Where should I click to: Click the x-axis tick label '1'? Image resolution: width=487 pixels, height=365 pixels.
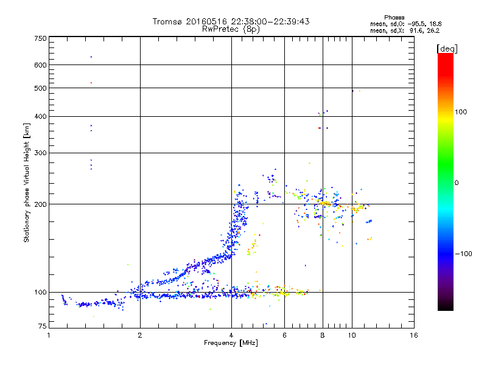[49, 335]
